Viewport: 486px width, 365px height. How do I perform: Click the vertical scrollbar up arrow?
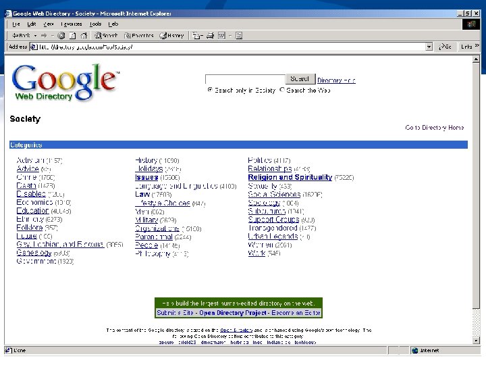click(x=476, y=59)
